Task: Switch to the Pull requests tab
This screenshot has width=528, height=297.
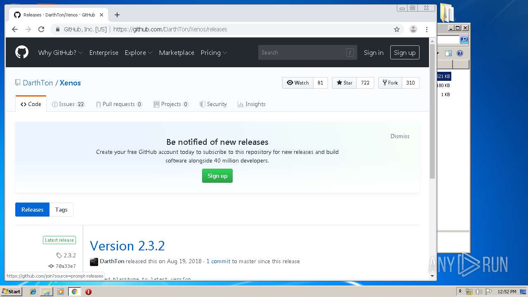Action: [119, 104]
